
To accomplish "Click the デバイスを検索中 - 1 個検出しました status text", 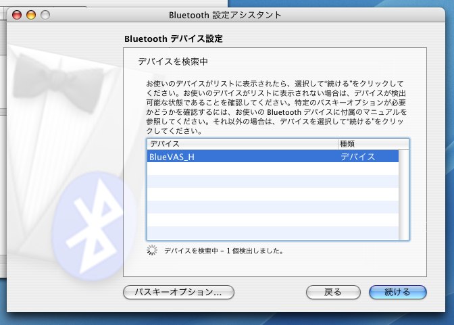I will 224,251.
